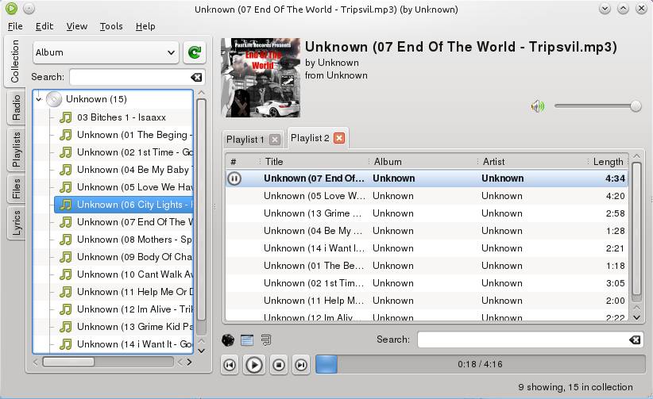
Task: Close Playlist 2 tab
Action: coord(339,138)
